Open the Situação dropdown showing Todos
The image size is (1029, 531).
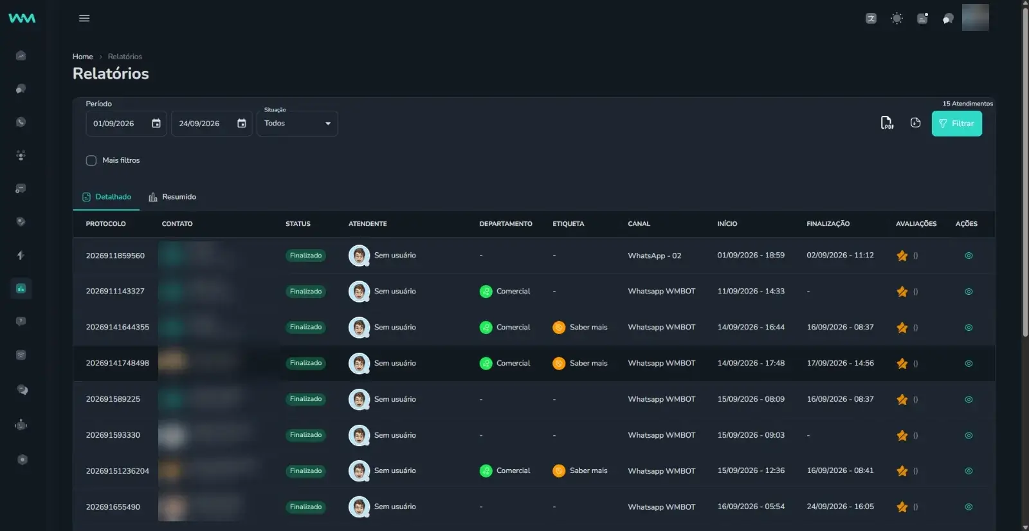click(x=297, y=124)
